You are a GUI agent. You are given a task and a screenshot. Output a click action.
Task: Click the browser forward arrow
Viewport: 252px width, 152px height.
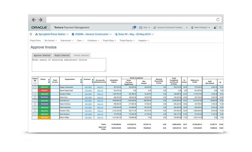40,20
